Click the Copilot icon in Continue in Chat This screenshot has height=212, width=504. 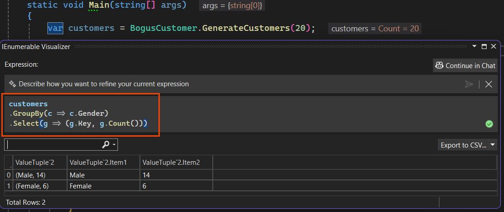tap(439, 65)
